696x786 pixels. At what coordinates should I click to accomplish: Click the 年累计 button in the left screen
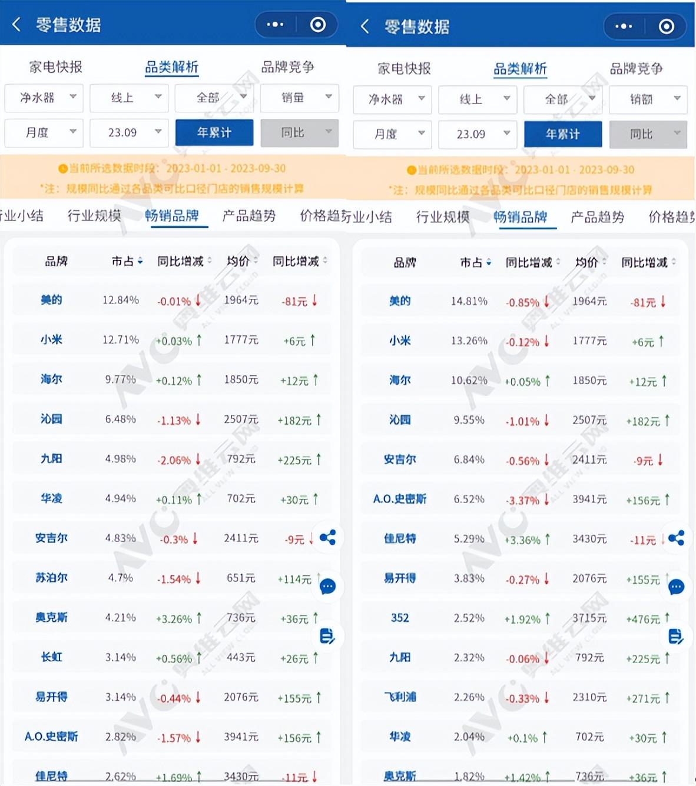click(214, 133)
